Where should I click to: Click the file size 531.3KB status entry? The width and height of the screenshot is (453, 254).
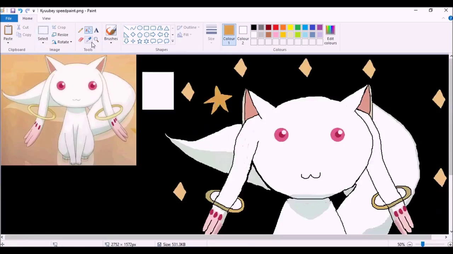point(172,244)
